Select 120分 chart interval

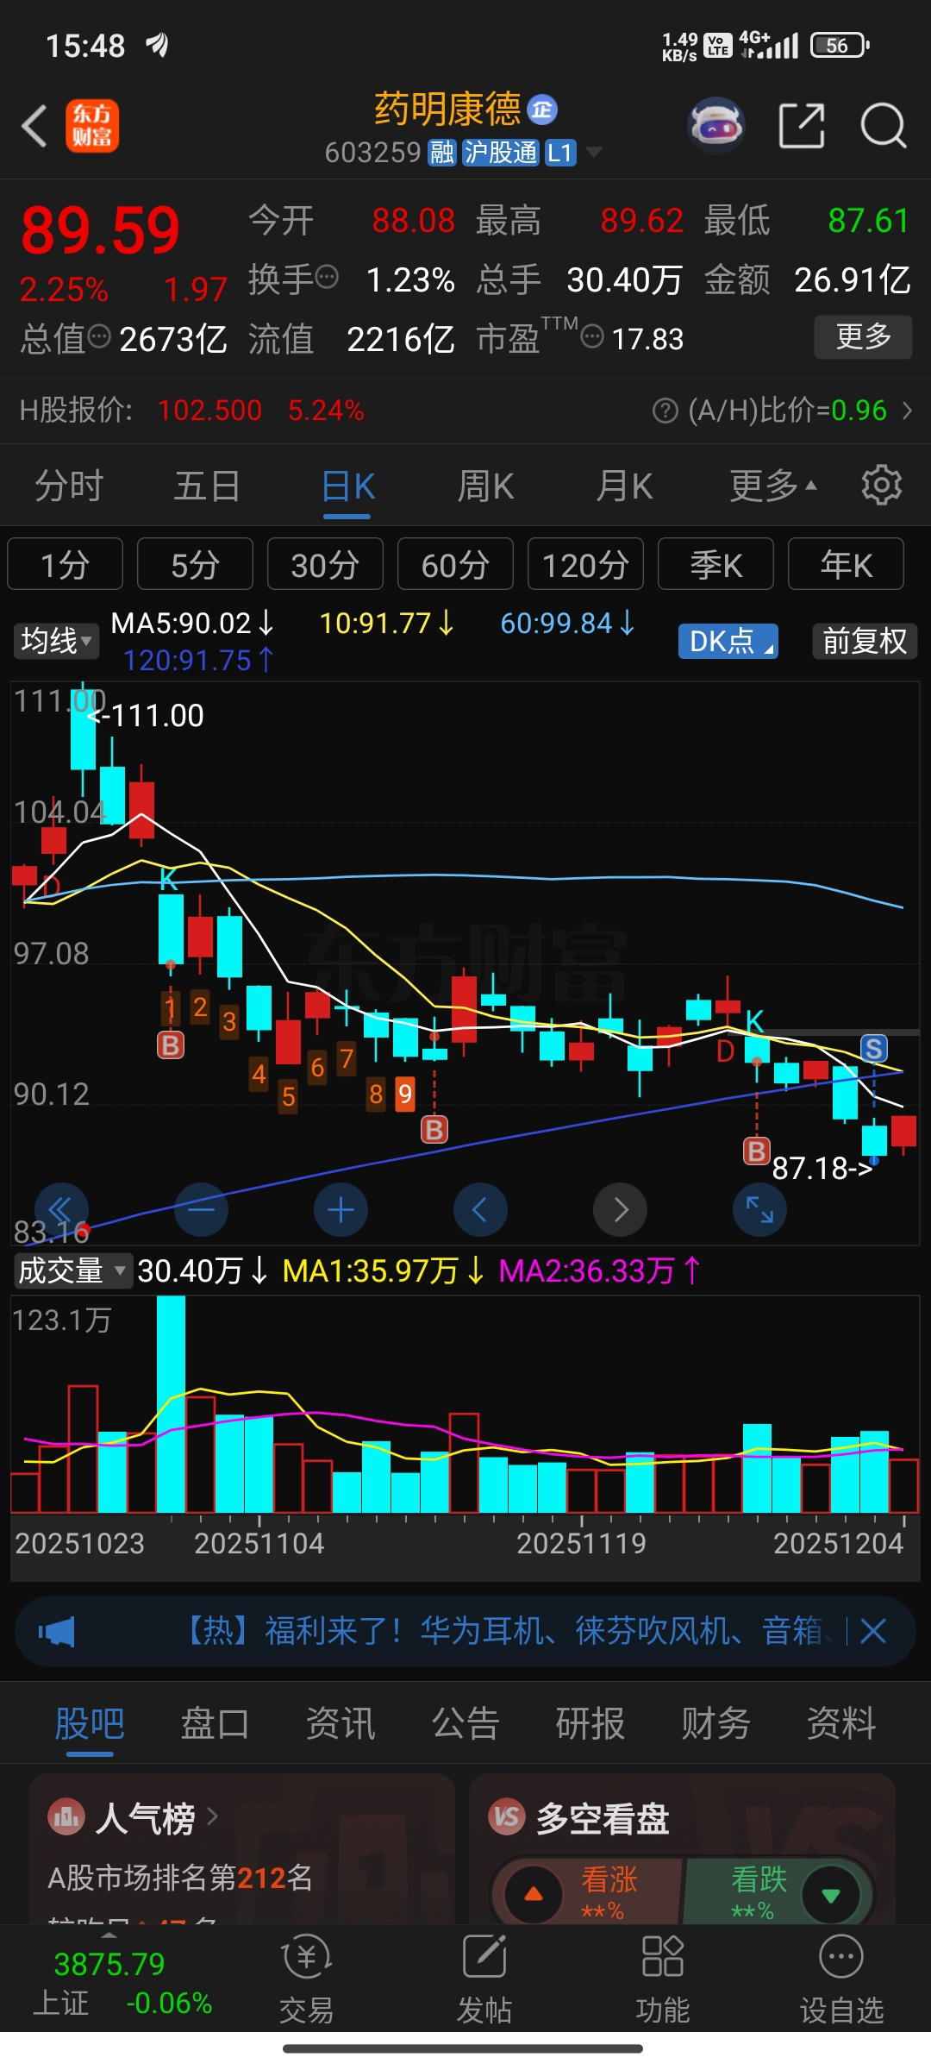585,564
